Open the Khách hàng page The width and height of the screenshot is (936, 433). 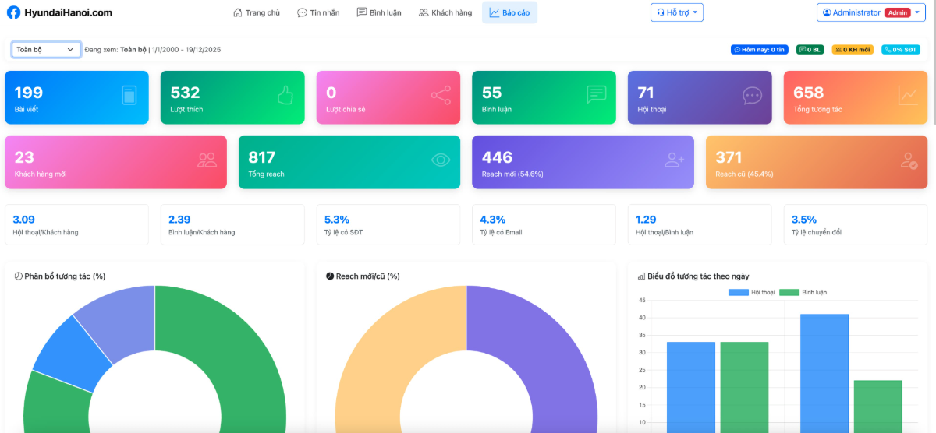[445, 12]
